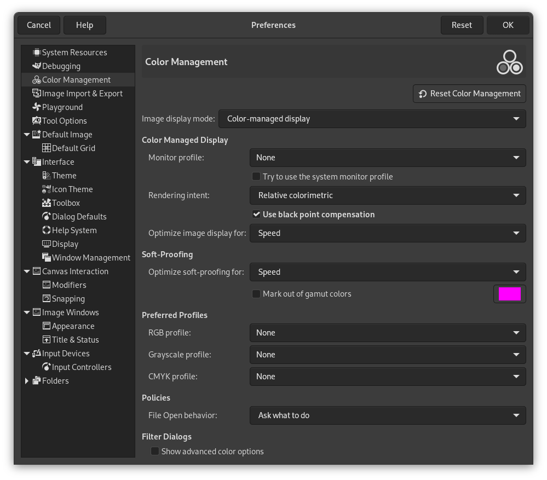
Task: Collapse the Interface tree node
Action: point(27,162)
